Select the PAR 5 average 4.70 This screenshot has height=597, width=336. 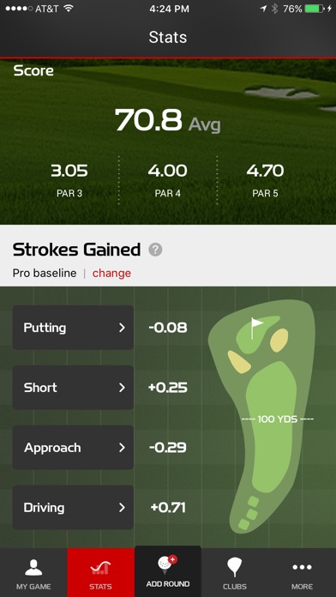[265, 172]
